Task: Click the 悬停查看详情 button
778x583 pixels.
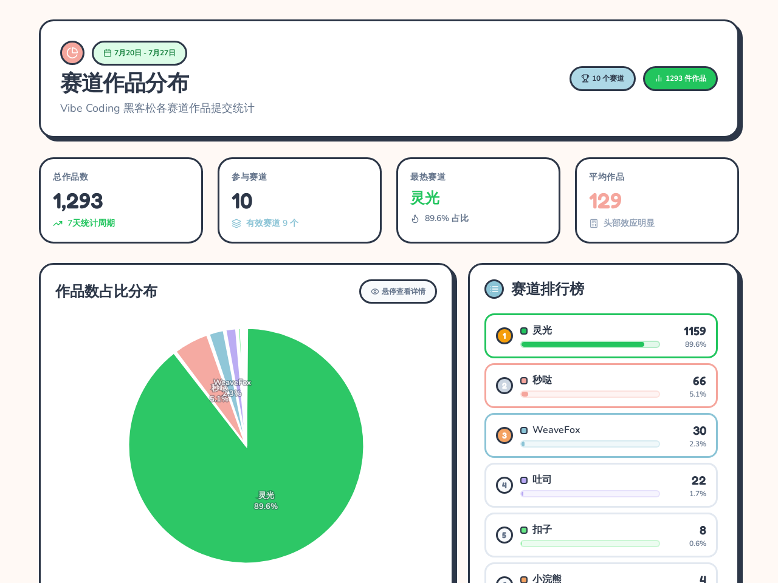Action: click(x=398, y=291)
